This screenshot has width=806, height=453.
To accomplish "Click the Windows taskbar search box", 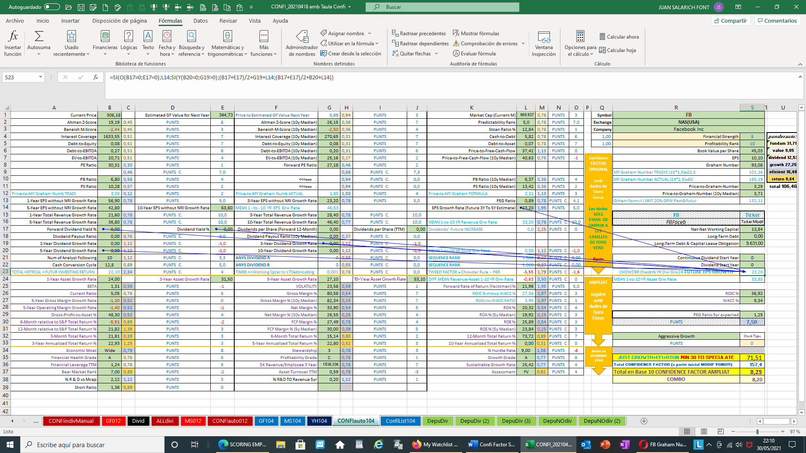I will 92,444.
